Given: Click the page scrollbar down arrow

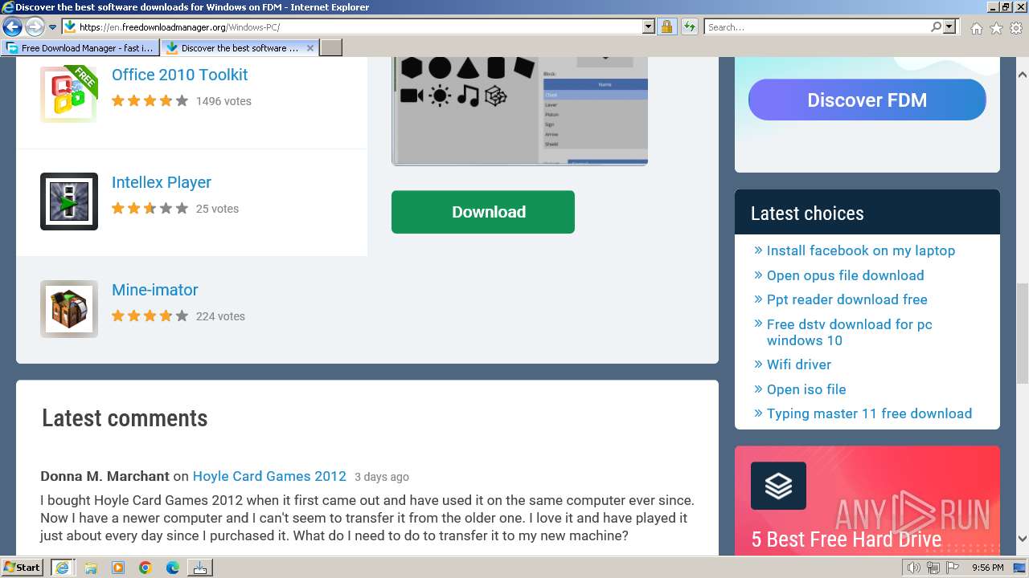Looking at the screenshot, I should (1022, 539).
